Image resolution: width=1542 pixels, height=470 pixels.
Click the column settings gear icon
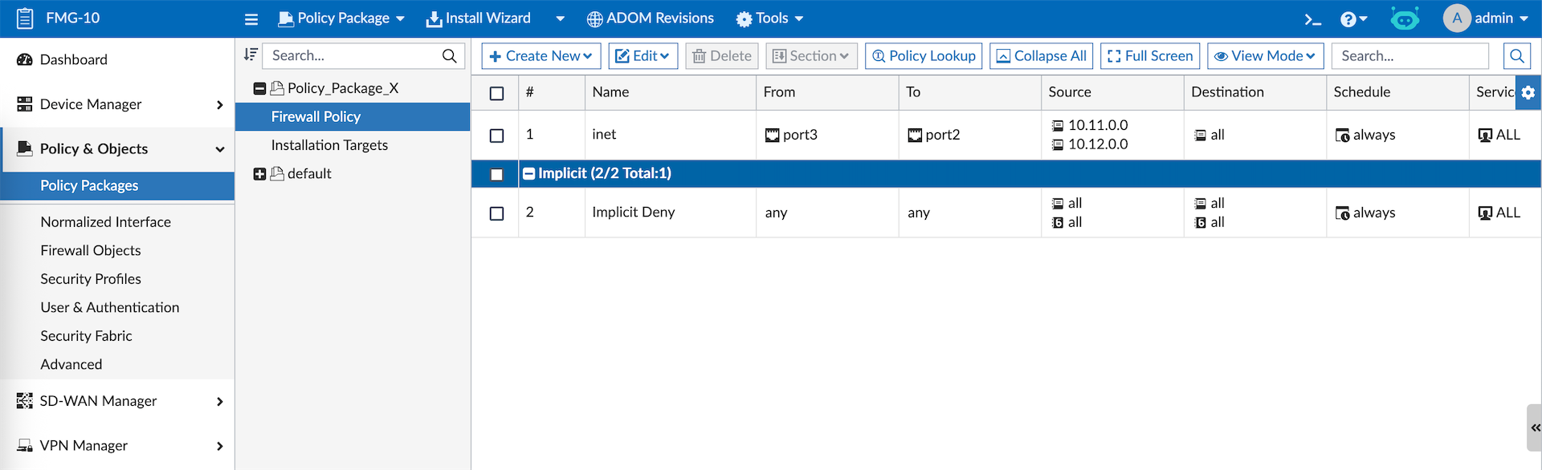pyautogui.click(x=1528, y=93)
